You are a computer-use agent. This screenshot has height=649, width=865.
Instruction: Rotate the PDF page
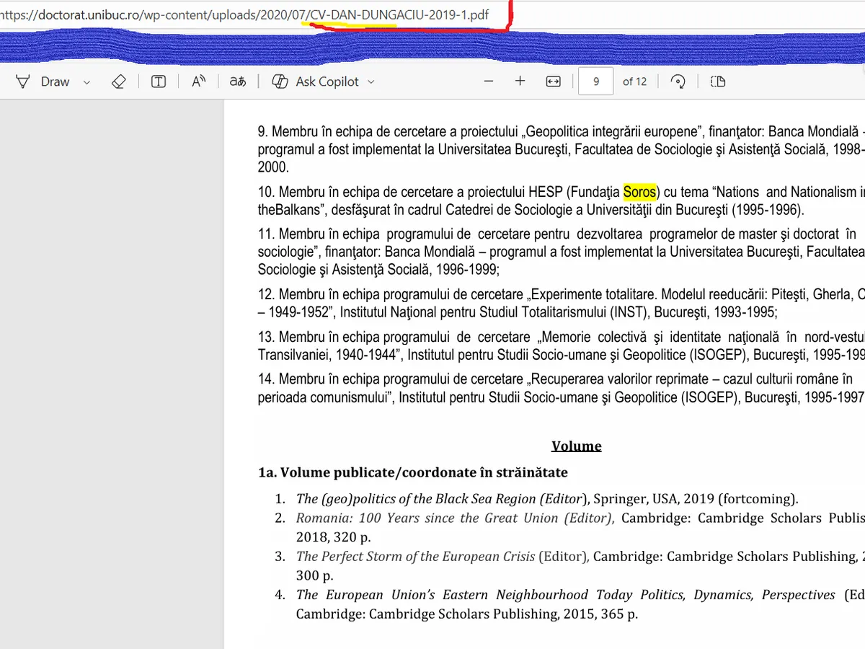tap(678, 81)
